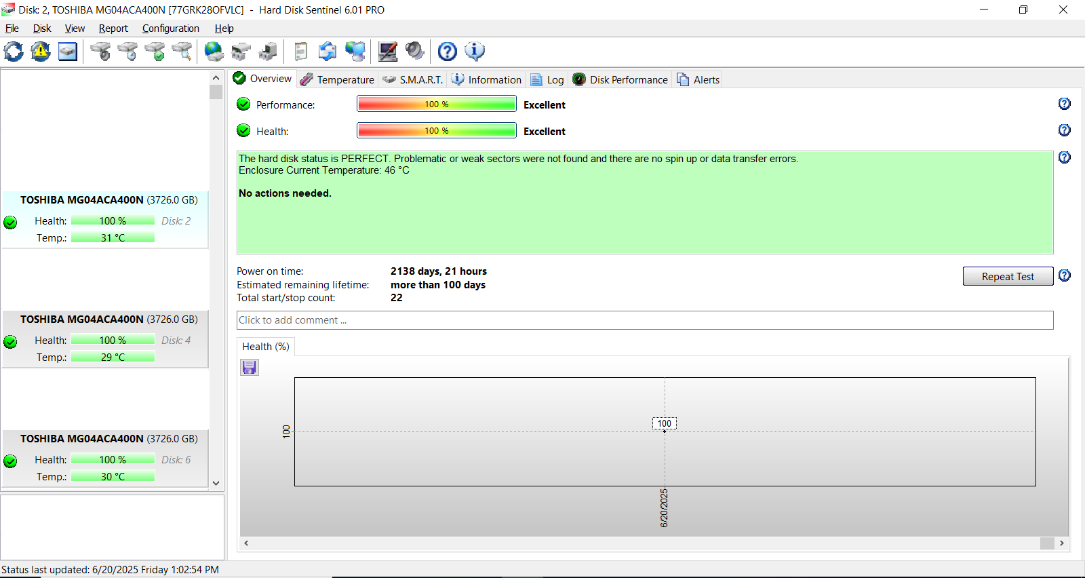Click the 'more than 100 days' lifetime value
The image size is (1085, 578).
point(438,285)
